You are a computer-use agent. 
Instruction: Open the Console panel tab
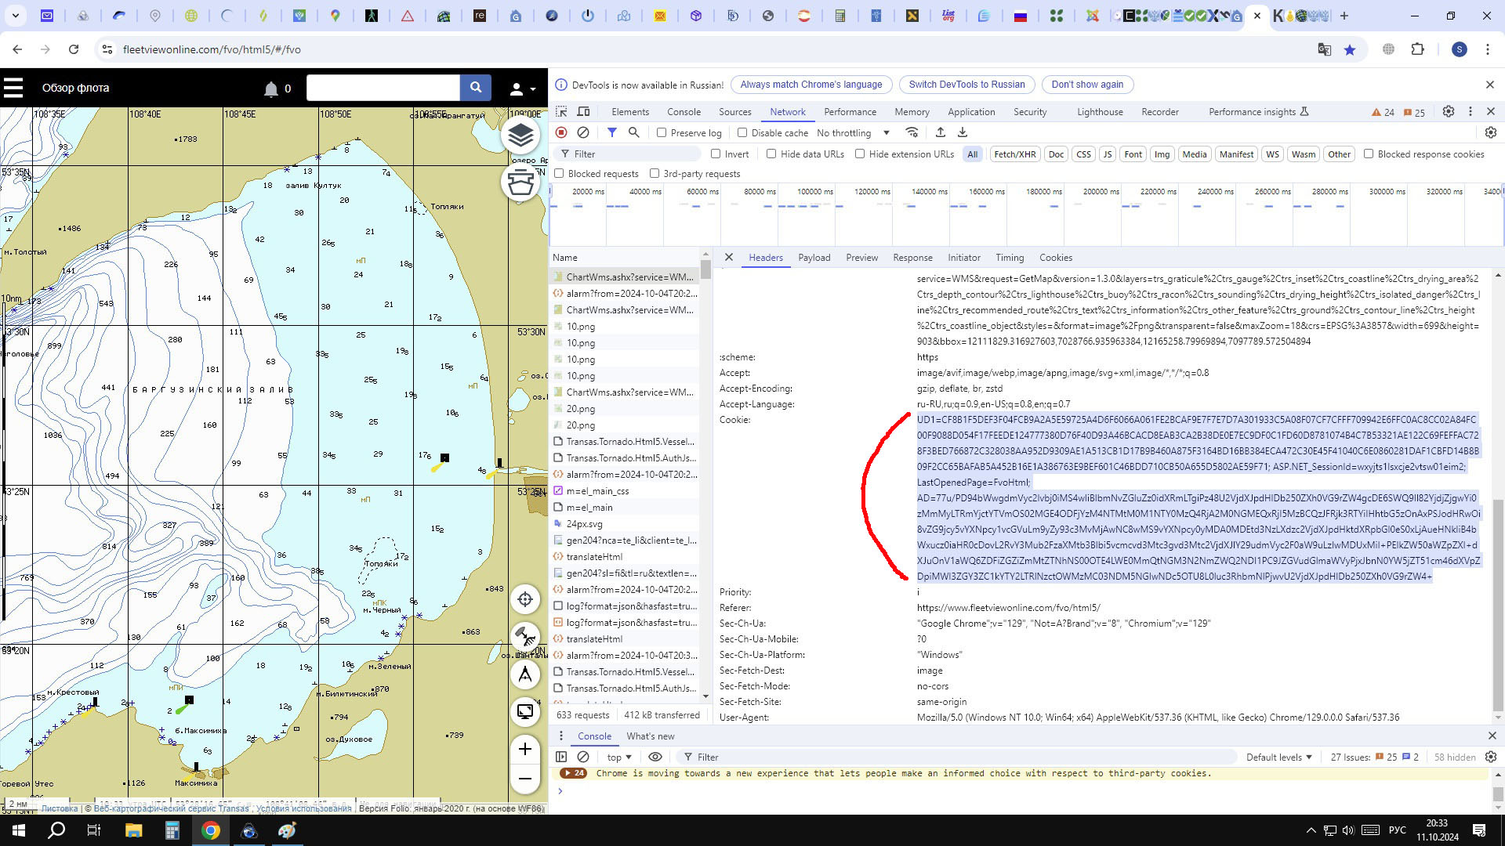[x=684, y=112]
